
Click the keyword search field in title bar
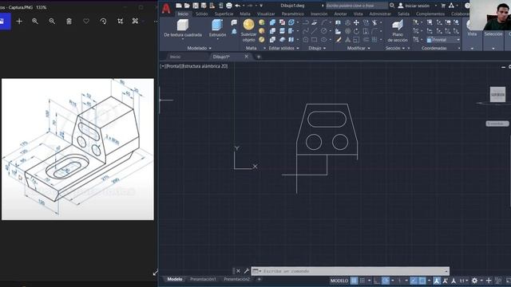(x=357, y=6)
